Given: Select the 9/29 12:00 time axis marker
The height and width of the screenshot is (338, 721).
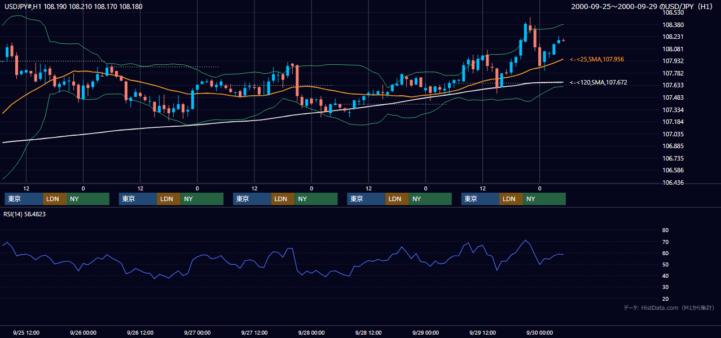Looking at the screenshot, I should pyautogui.click(x=482, y=332).
